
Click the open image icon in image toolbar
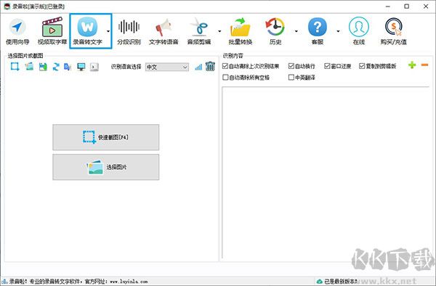click(x=29, y=67)
